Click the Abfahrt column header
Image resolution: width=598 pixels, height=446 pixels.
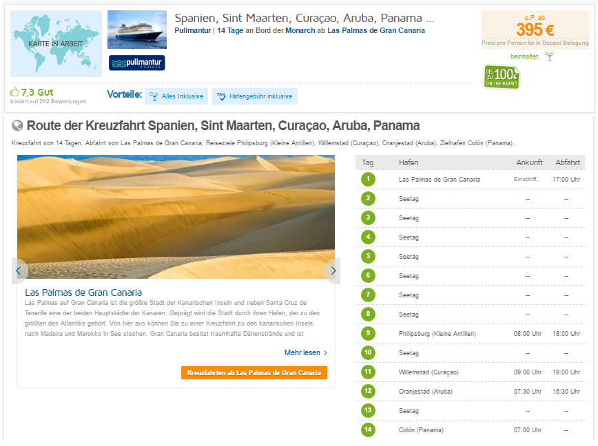pyautogui.click(x=568, y=162)
